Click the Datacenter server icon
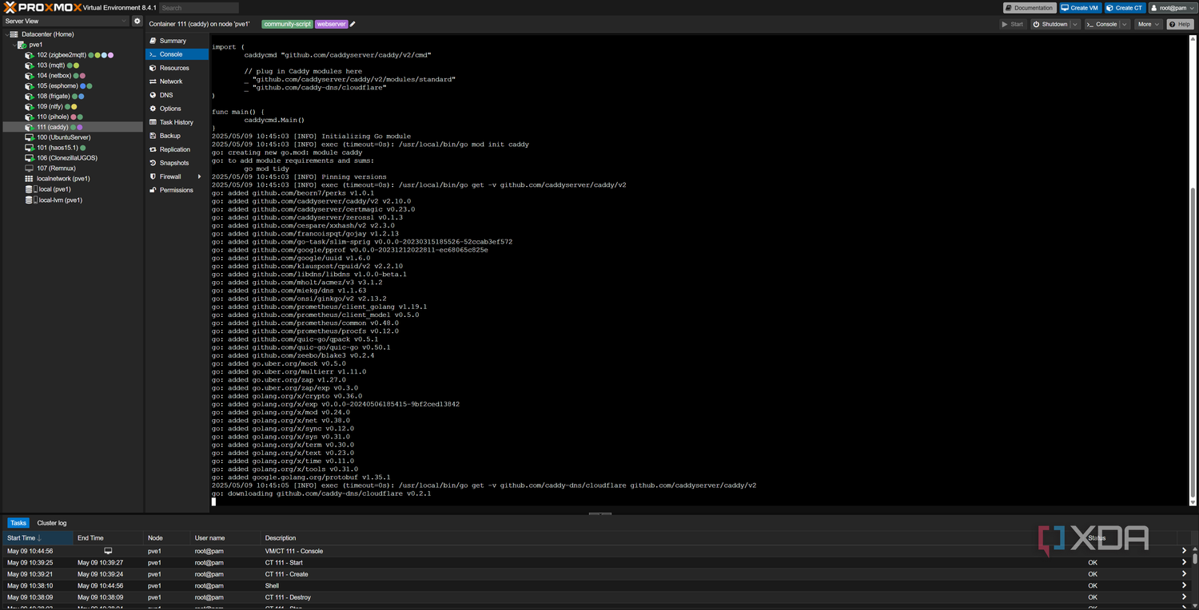The image size is (1199, 610). pyautogui.click(x=14, y=34)
